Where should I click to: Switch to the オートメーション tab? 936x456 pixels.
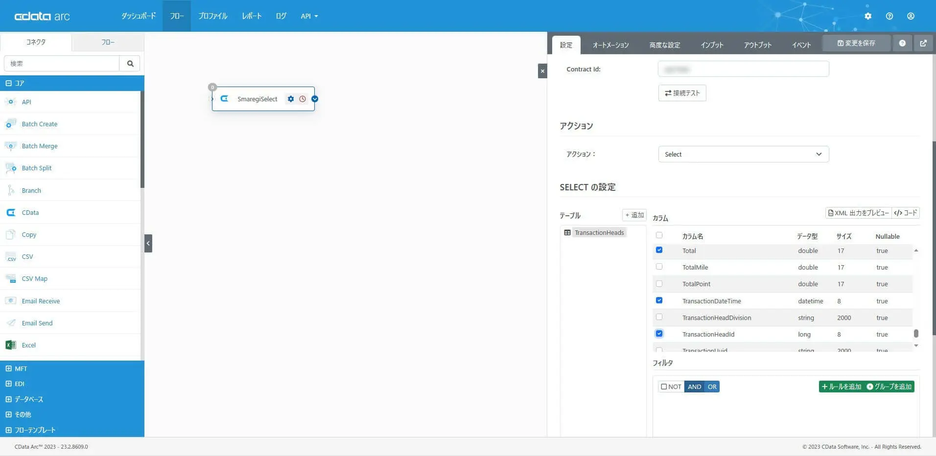click(610, 45)
